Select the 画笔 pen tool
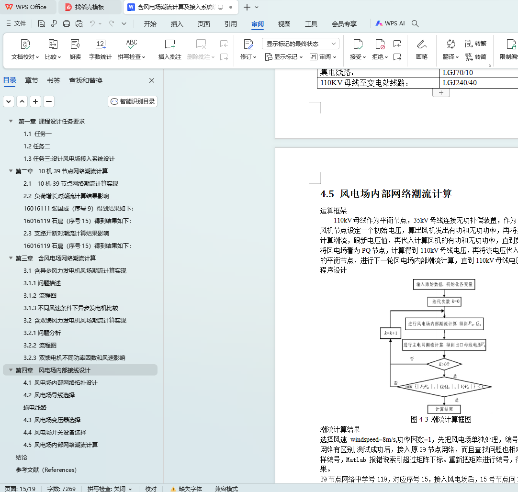 (422, 49)
